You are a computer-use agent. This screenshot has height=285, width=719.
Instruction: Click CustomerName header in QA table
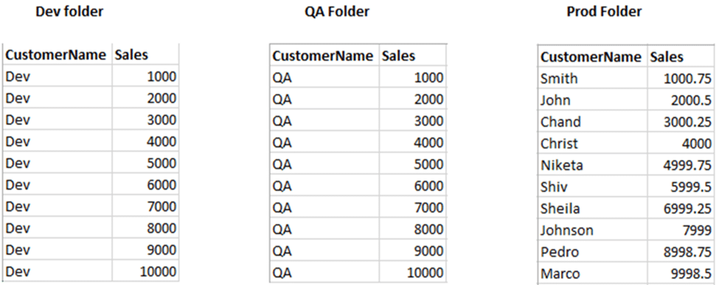(323, 56)
